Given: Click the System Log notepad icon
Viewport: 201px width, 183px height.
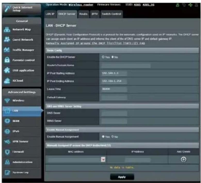Looking at the screenshot, I should (x=7, y=172).
